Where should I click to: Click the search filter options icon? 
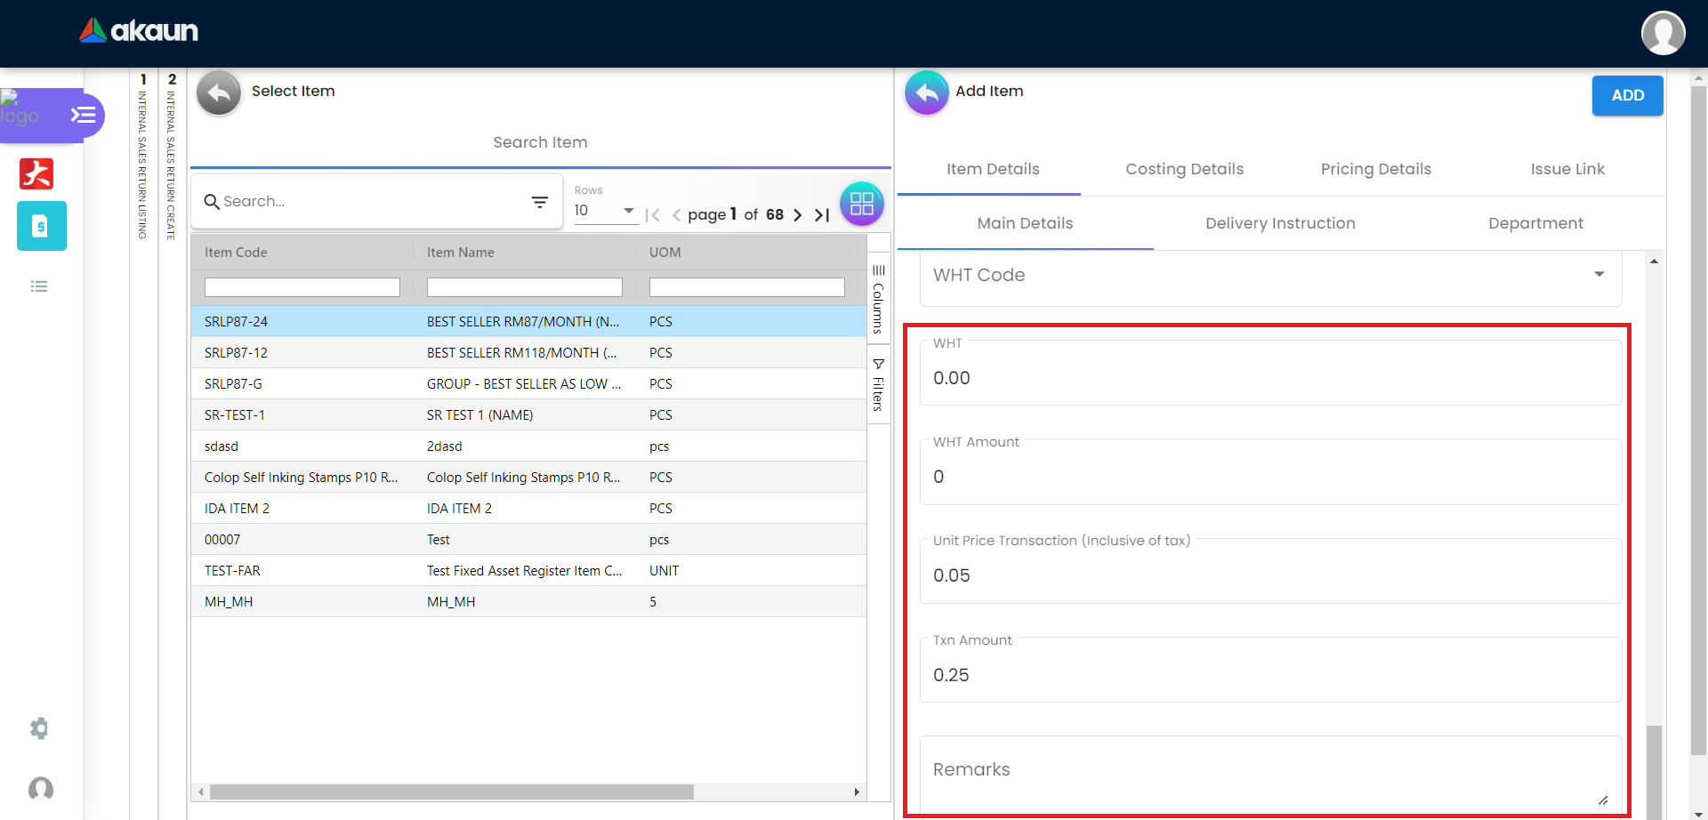click(x=539, y=202)
